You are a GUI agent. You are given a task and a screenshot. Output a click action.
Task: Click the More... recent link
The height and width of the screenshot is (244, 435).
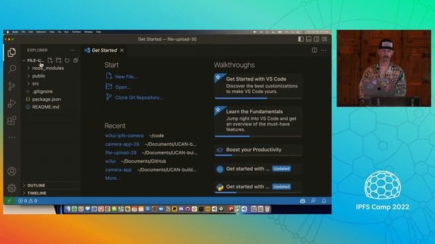coord(113,178)
